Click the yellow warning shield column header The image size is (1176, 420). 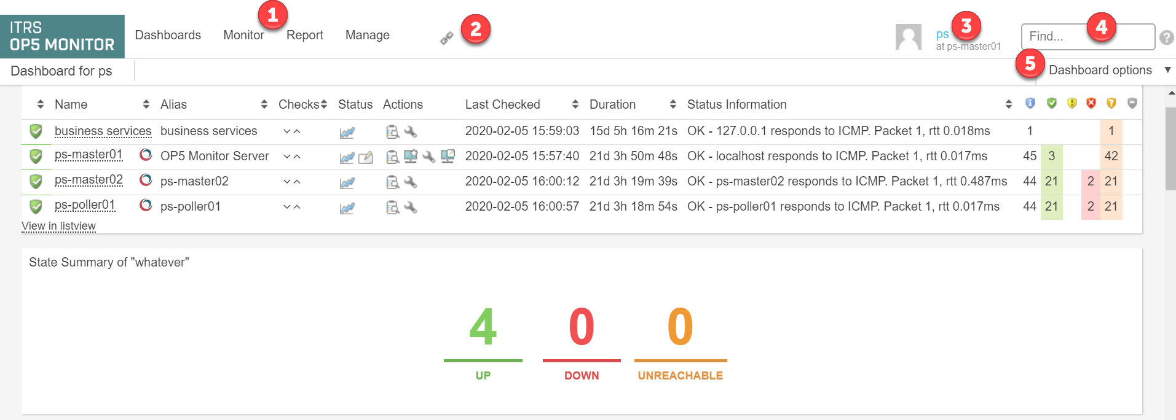[1072, 103]
